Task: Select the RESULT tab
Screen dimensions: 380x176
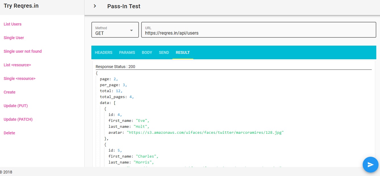Action: pyautogui.click(x=183, y=52)
